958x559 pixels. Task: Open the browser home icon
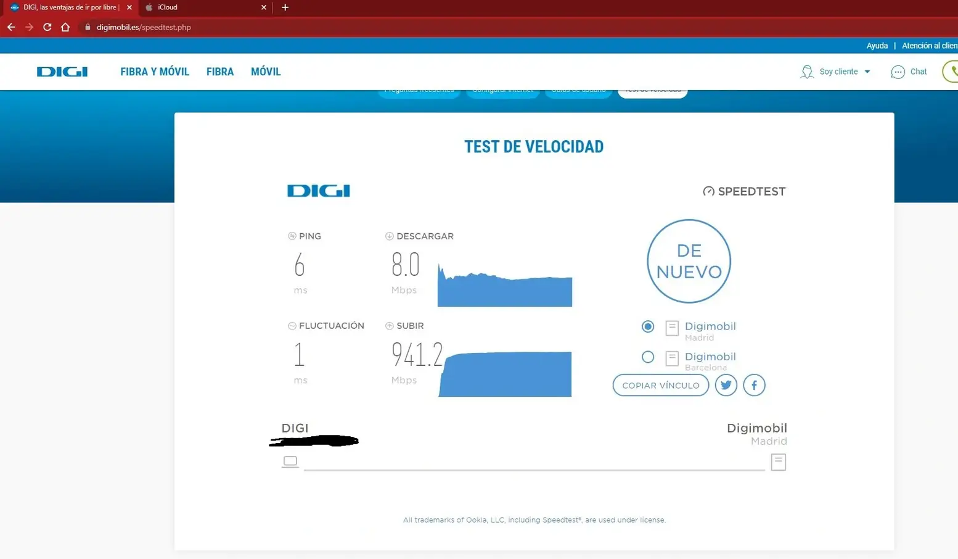coord(65,27)
